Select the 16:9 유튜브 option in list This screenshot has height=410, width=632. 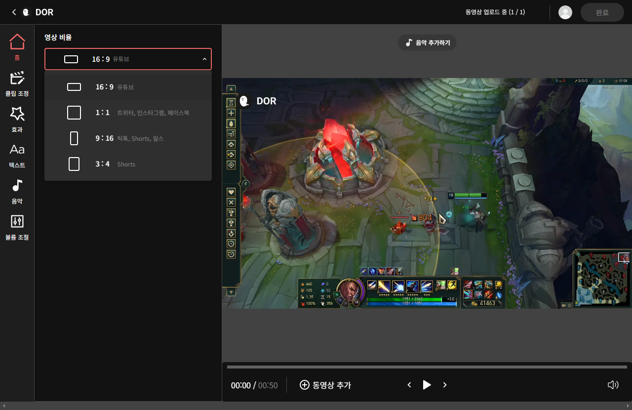click(x=128, y=87)
